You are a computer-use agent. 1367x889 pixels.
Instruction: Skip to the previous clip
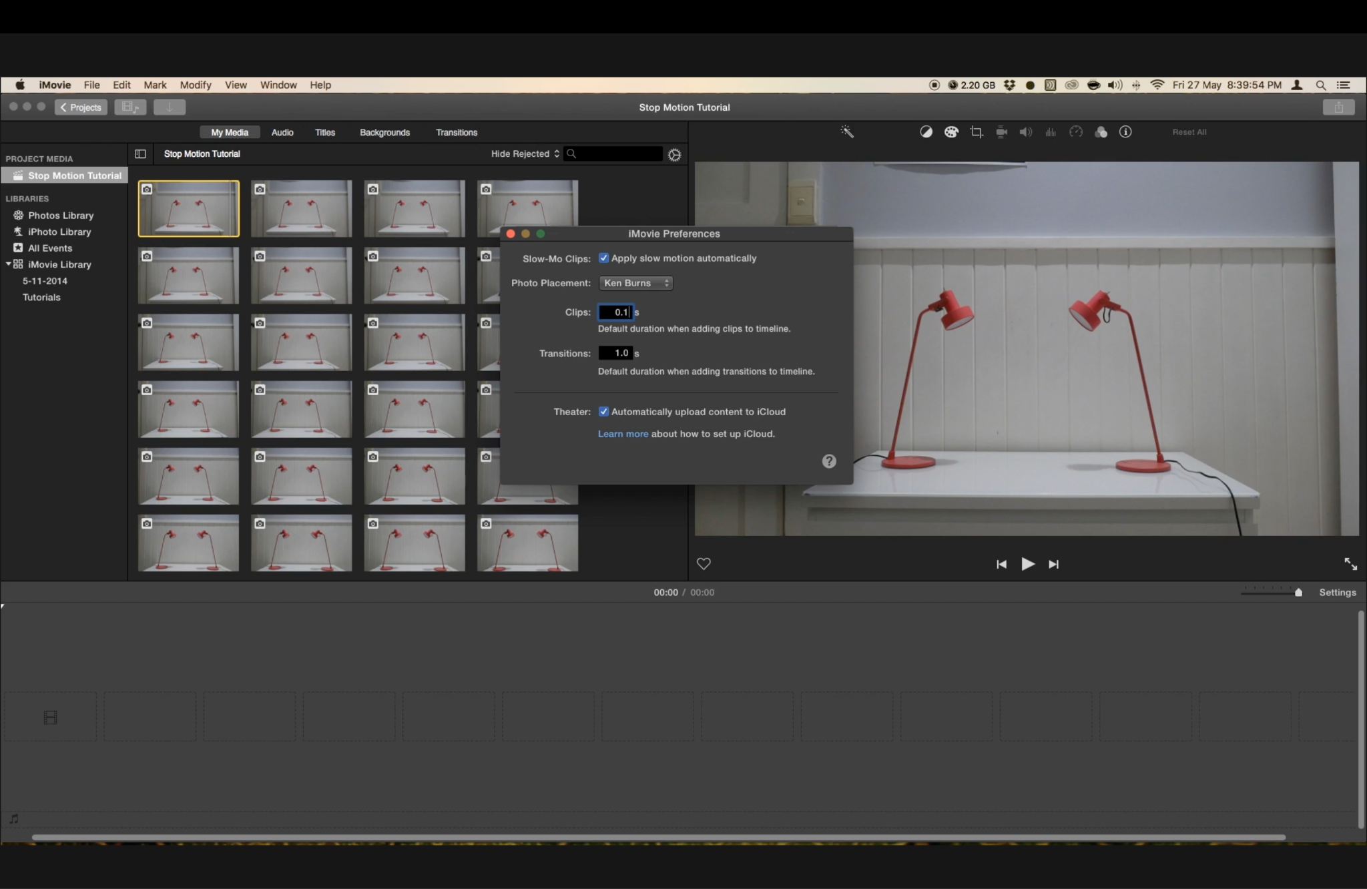pyautogui.click(x=1001, y=564)
